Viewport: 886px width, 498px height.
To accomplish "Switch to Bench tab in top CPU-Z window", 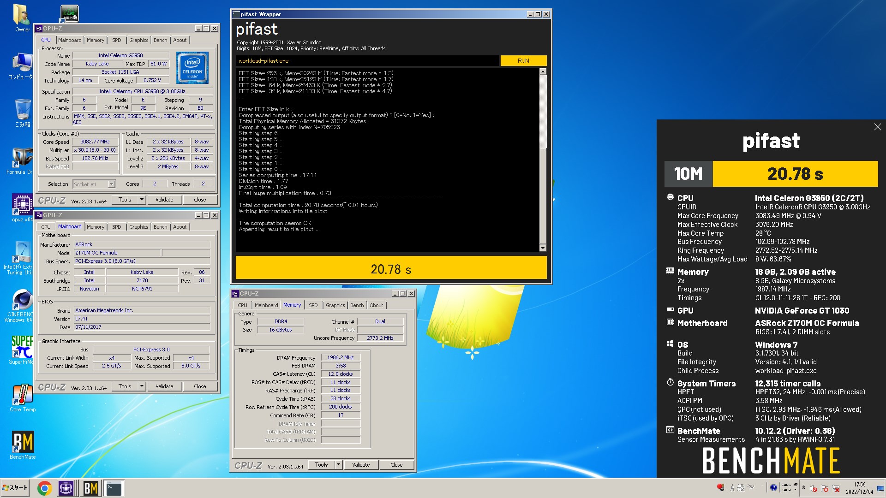I will pyautogui.click(x=160, y=40).
